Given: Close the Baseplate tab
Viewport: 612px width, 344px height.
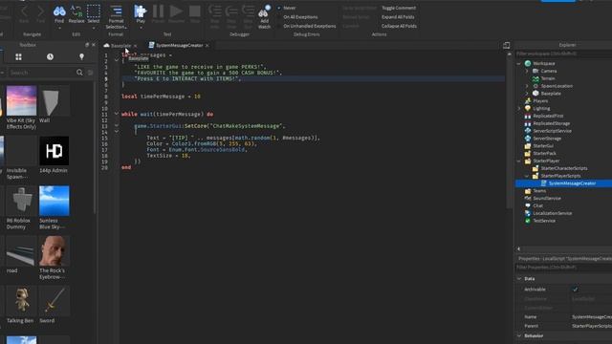Looking at the screenshot, I should [x=136, y=46].
